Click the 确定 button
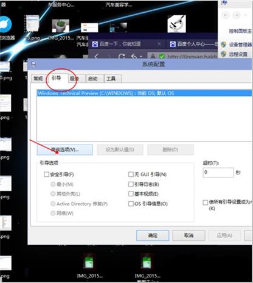This screenshot has height=283, width=253. point(153,235)
